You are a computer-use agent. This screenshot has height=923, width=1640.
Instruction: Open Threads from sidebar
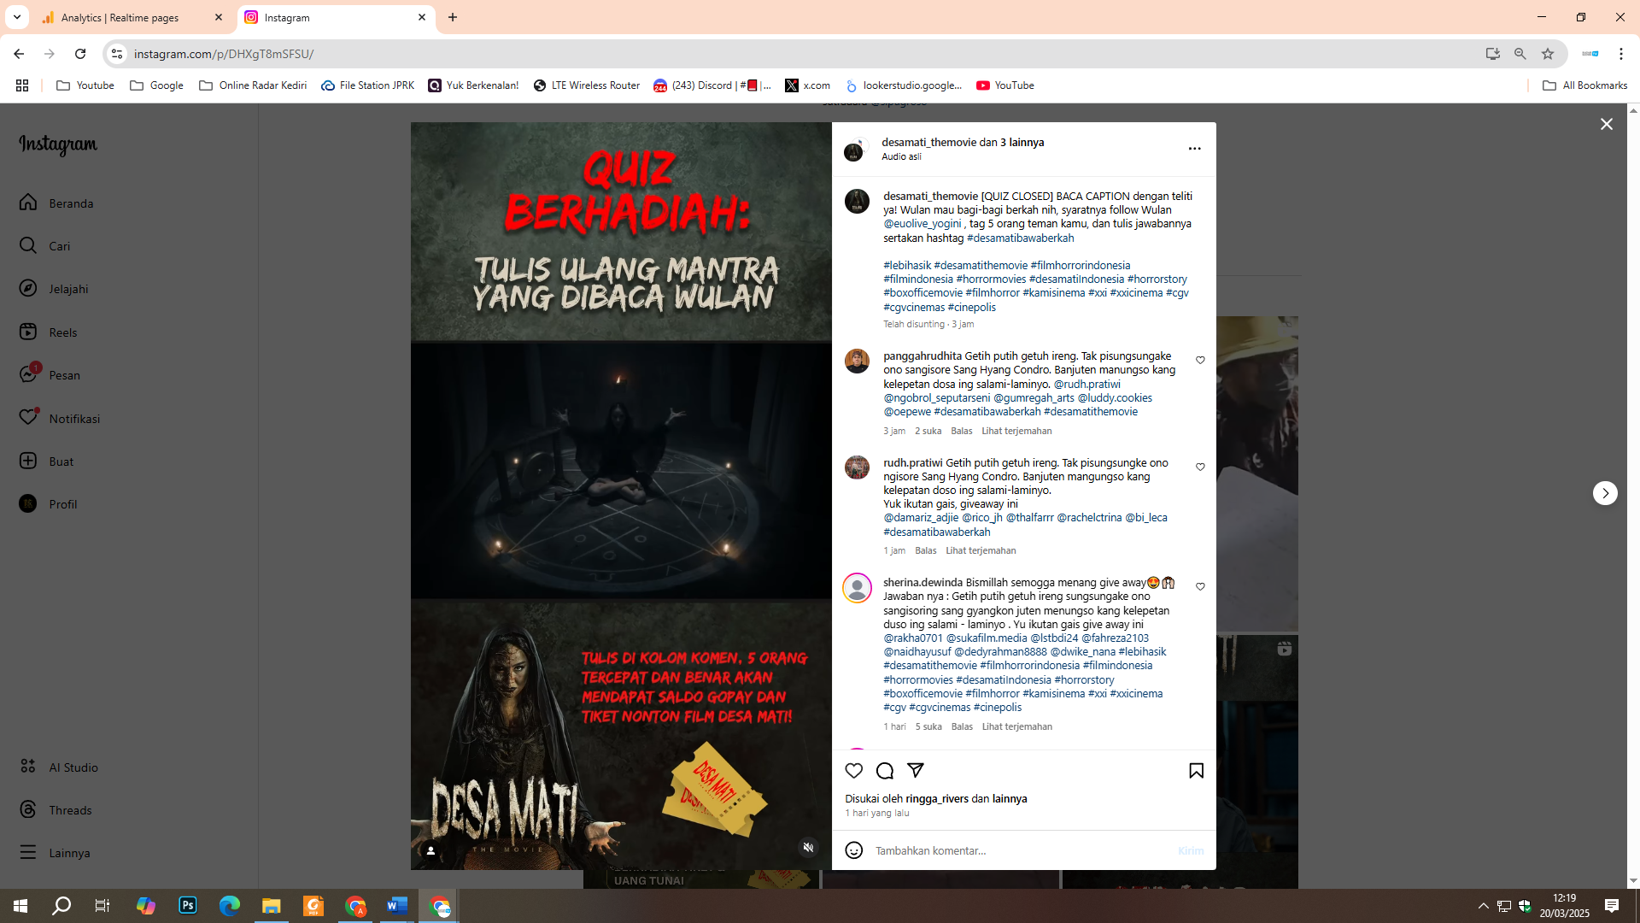tap(56, 809)
